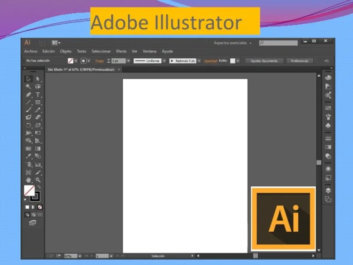The width and height of the screenshot is (353, 265).
Task: Select the Artboard tool
Action: coord(28,173)
